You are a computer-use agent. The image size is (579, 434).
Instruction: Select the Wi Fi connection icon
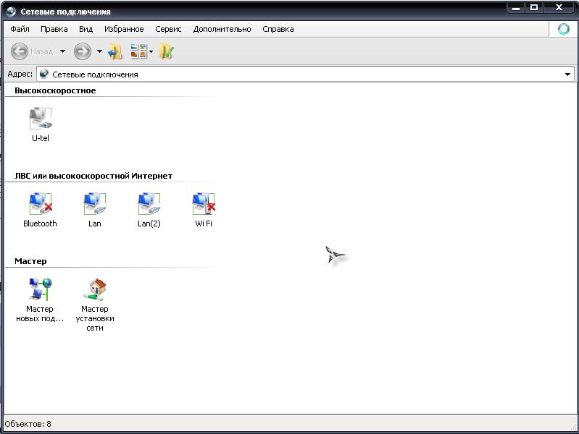tap(204, 203)
